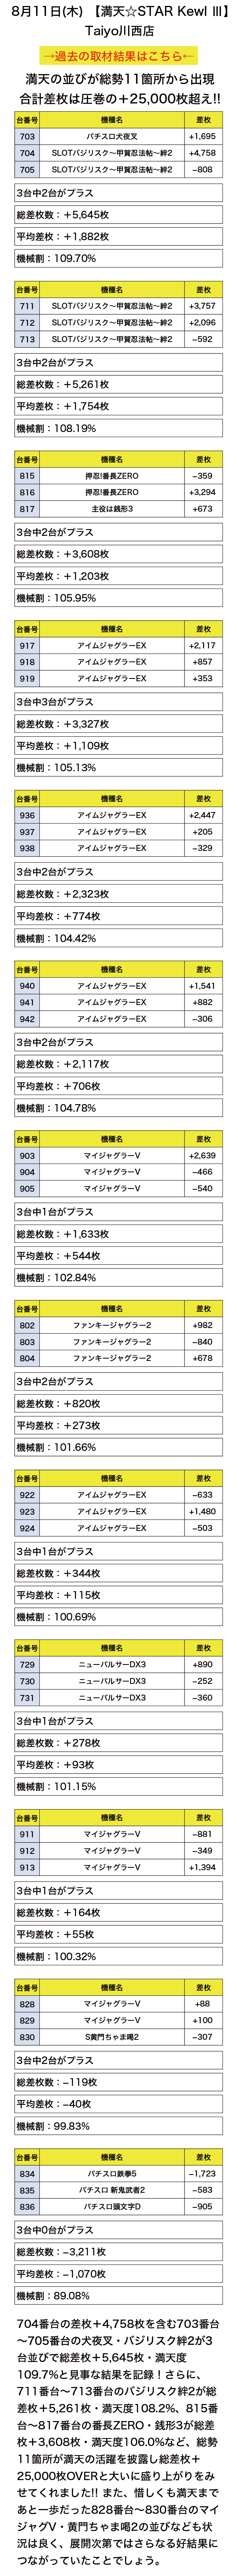Select machine 903 マイジャグラーV row
Image resolution: width=238 pixels, height=2576 pixels.
click(x=119, y=1155)
